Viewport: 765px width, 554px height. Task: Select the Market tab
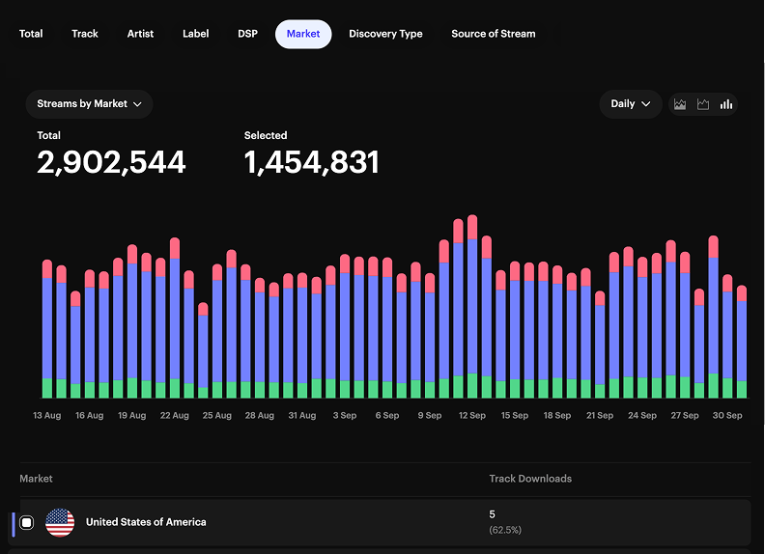tap(303, 34)
